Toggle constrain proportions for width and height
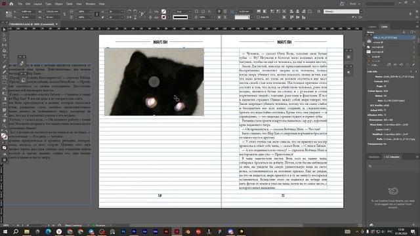Screen dimensions: 420x236 (64, 14)
